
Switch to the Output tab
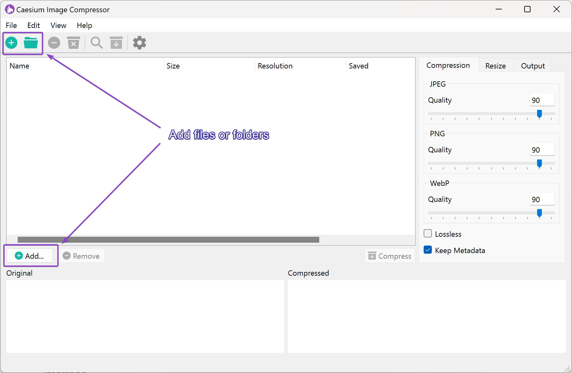pos(533,66)
